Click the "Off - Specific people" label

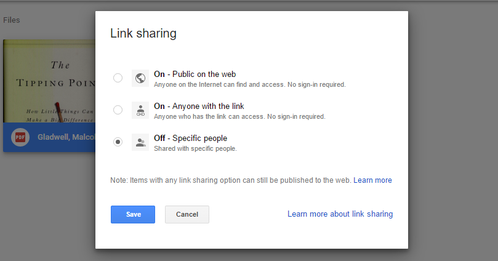(191, 138)
